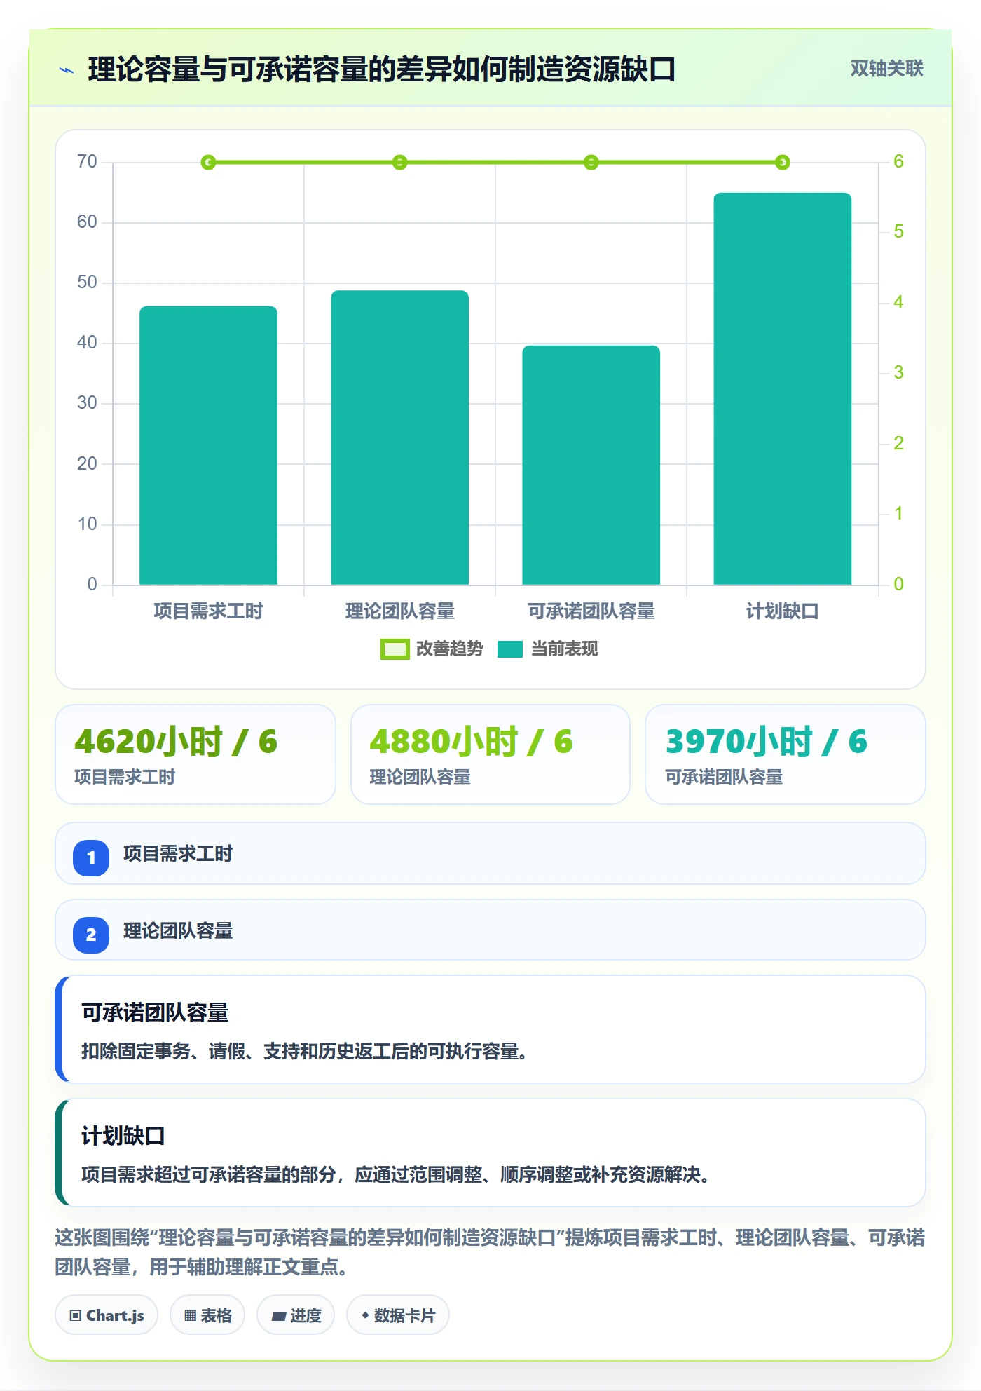Select list row 2 labeled 理论团队容量

pos(490,930)
